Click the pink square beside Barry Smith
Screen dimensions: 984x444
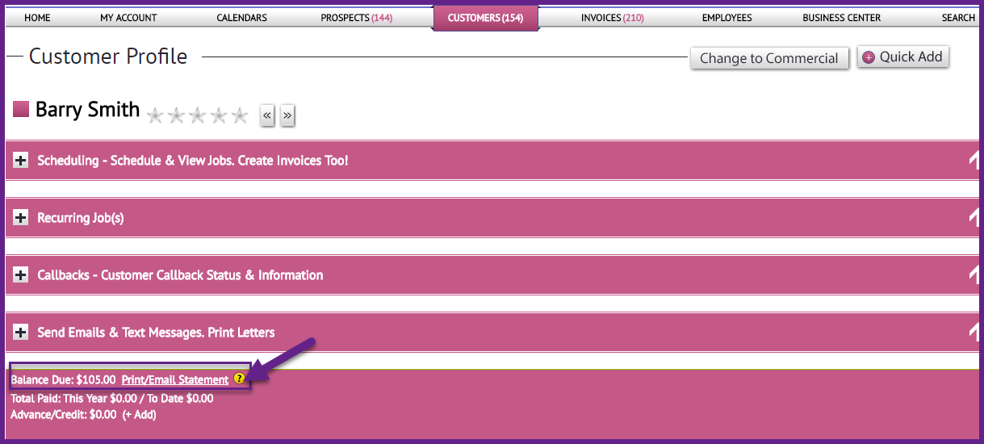[x=21, y=109]
